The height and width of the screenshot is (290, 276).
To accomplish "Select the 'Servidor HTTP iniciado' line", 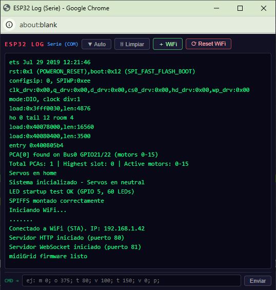I will tap(67, 238).
